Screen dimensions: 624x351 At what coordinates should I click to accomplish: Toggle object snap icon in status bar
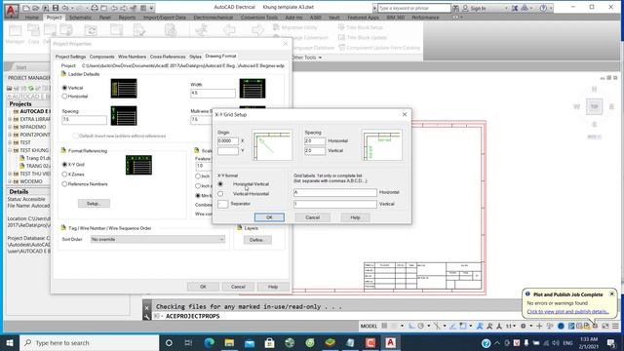[462, 326]
